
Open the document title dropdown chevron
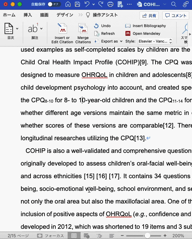click(x=165, y=4)
